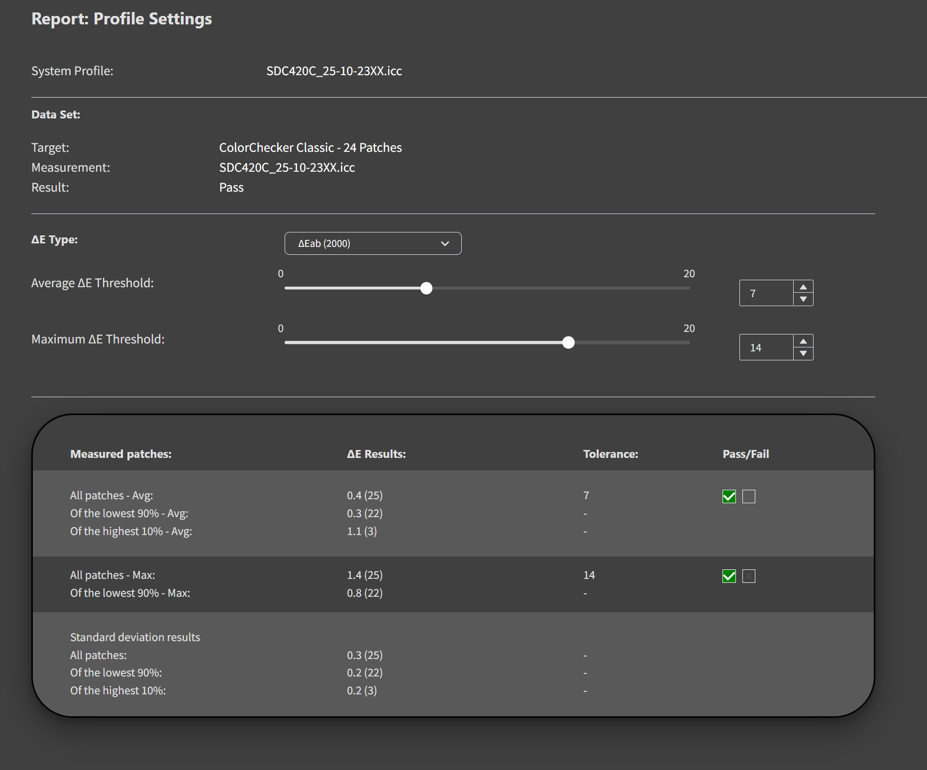Toggle the fail checkbox for All patches Max

(749, 576)
